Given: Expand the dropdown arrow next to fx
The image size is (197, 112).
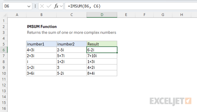Looking at the screenshot, I should tap(61, 6).
